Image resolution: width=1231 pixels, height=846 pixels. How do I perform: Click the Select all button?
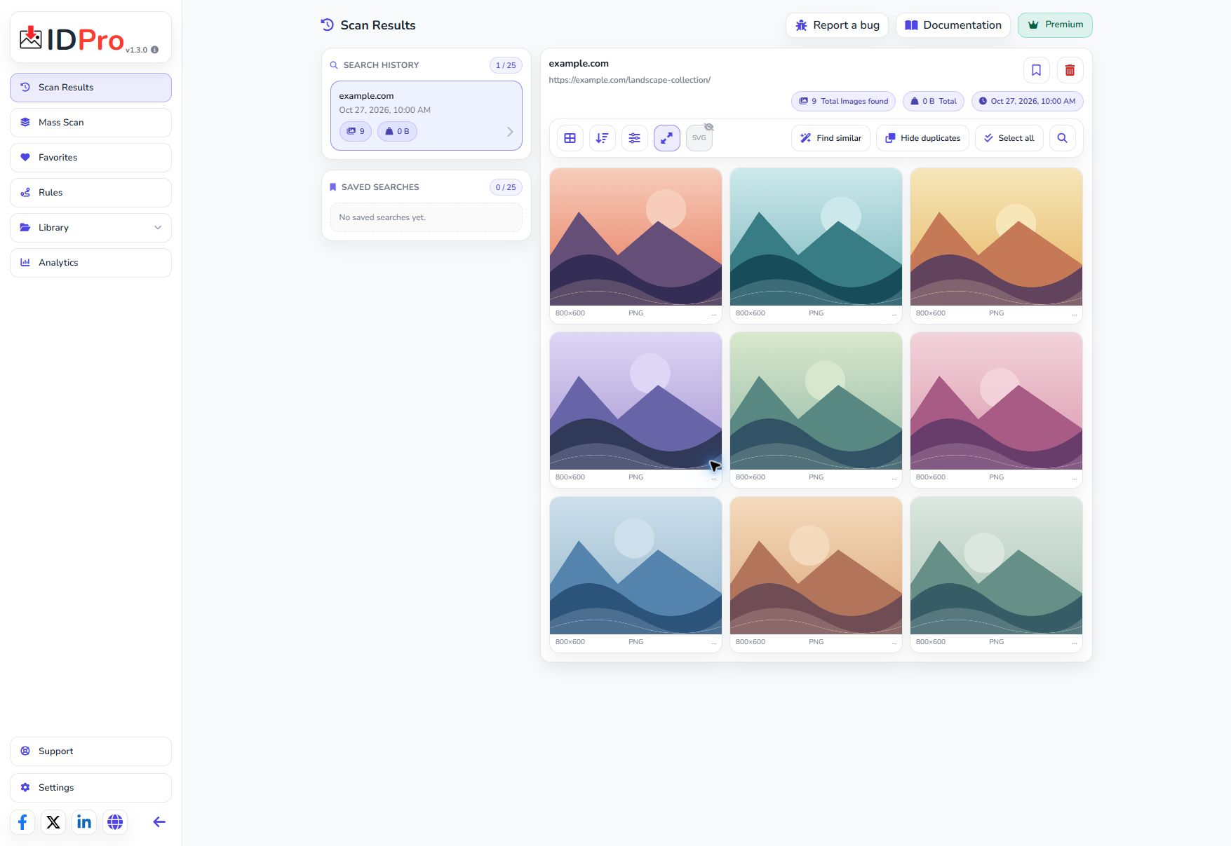[1009, 138]
